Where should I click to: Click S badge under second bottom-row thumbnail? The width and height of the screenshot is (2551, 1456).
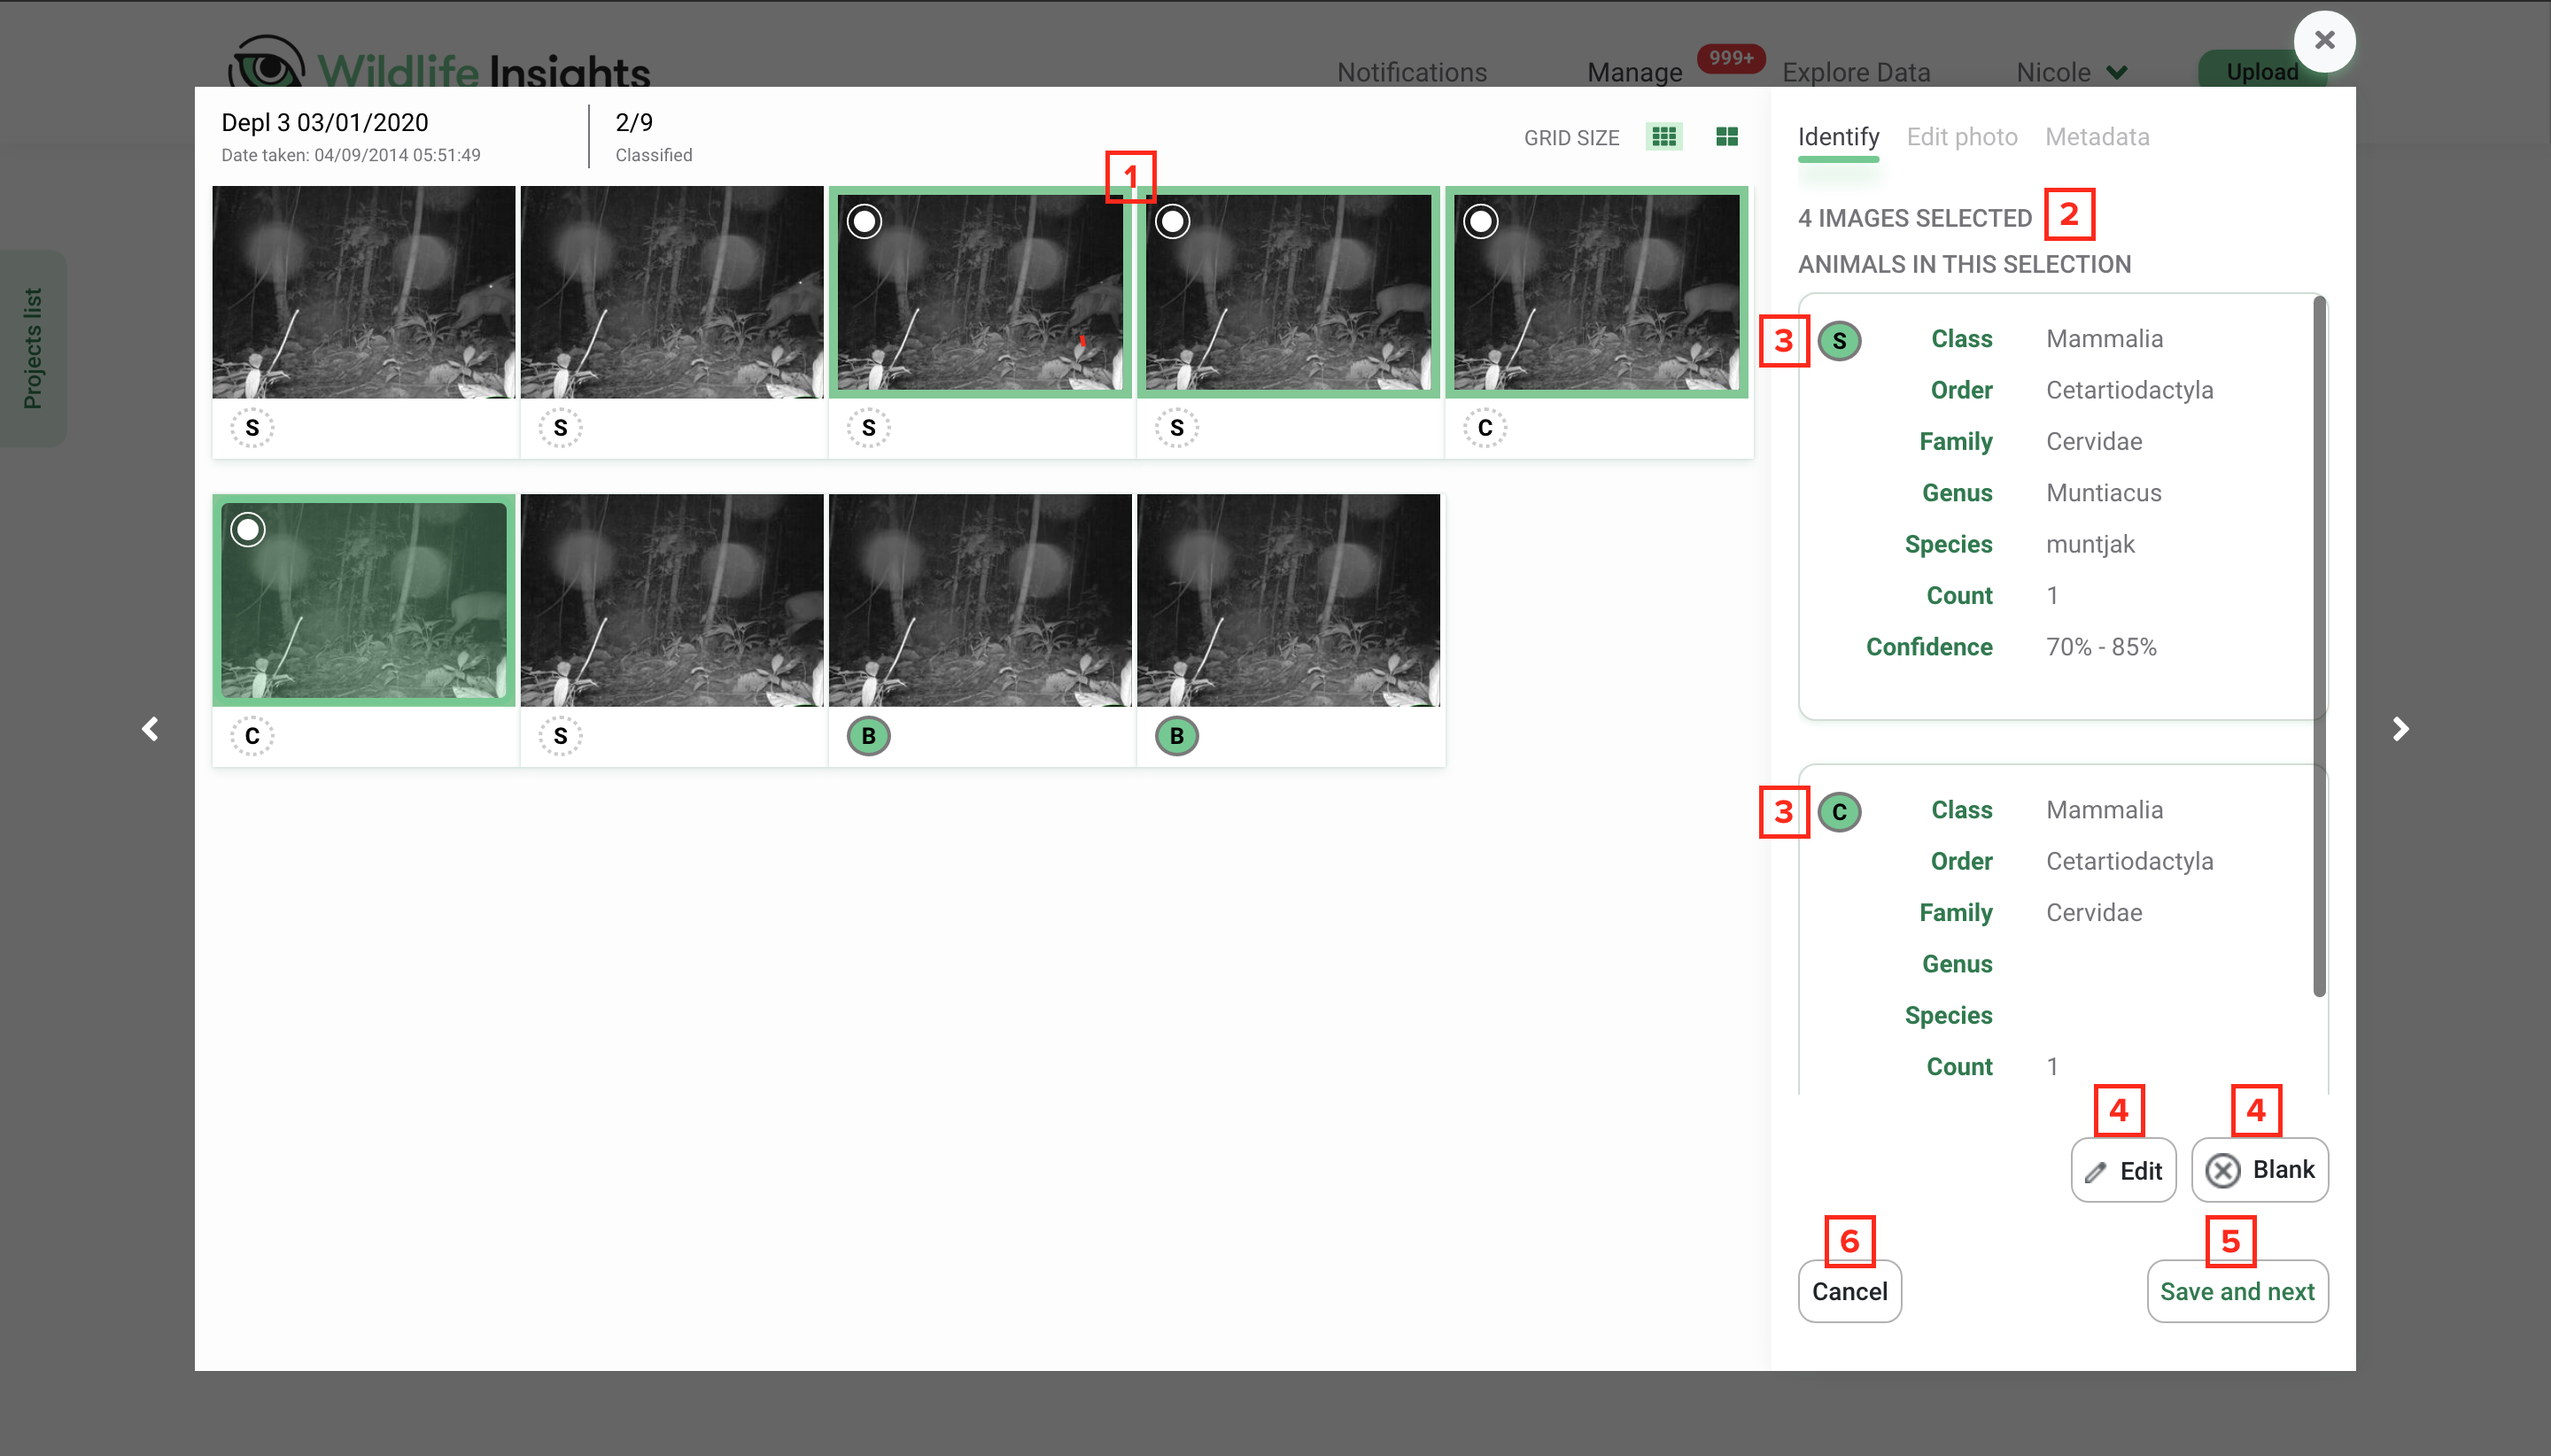[560, 736]
